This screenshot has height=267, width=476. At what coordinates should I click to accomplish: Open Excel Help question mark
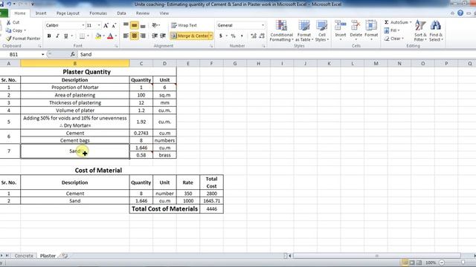click(x=460, y=13)
